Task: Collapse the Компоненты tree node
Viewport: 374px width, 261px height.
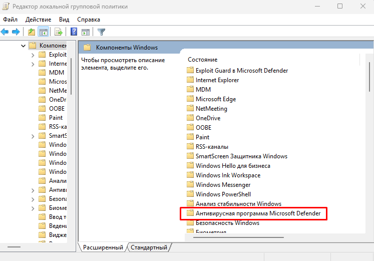Action: [23, 46]
